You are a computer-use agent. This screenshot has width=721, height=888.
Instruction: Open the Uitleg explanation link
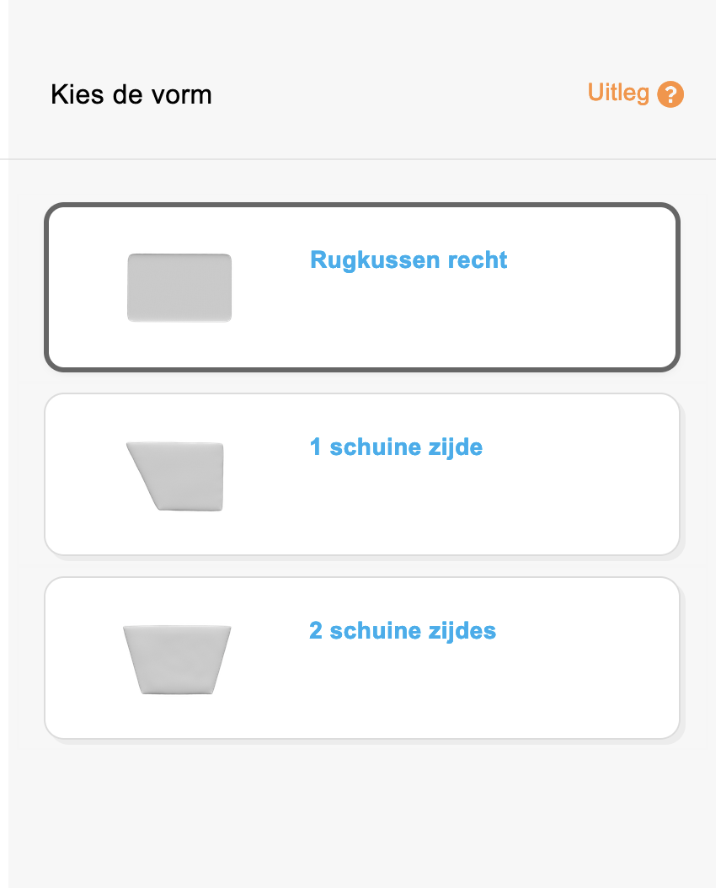[635, 94]
